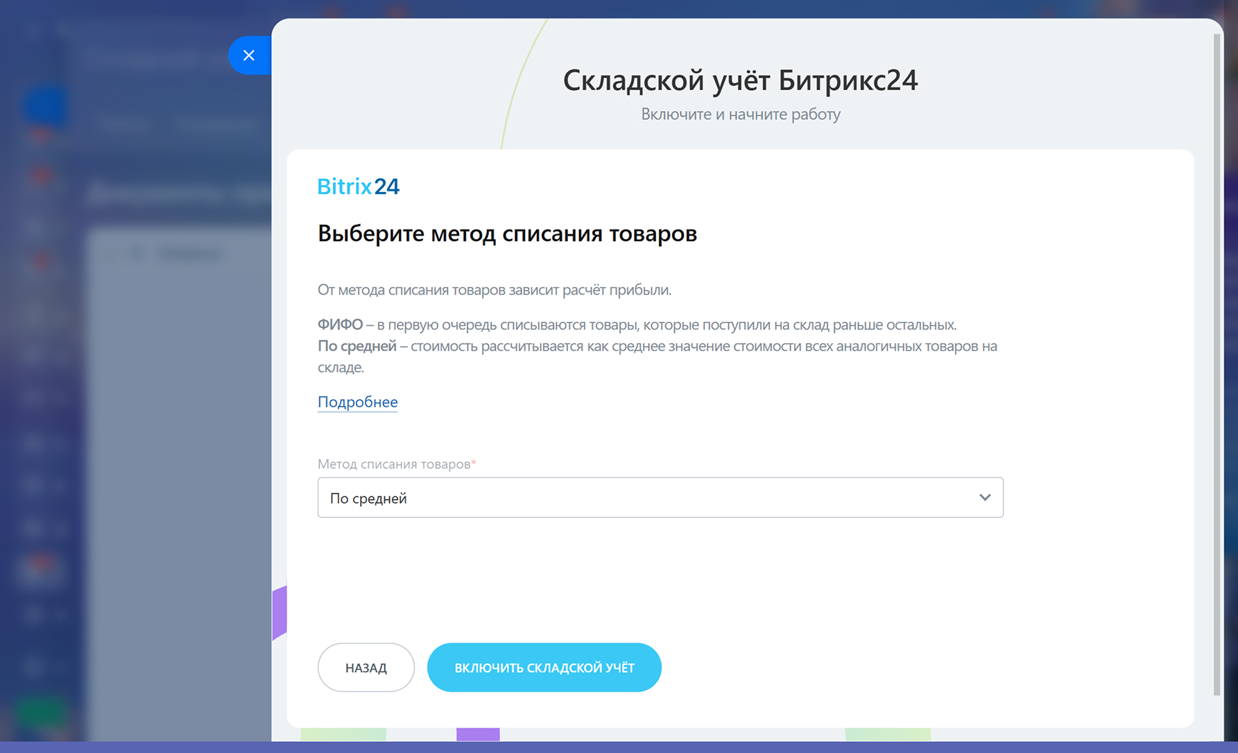The image size is (1238, 753).
Task: Click the red required asterisk
Action: [474, 463]
